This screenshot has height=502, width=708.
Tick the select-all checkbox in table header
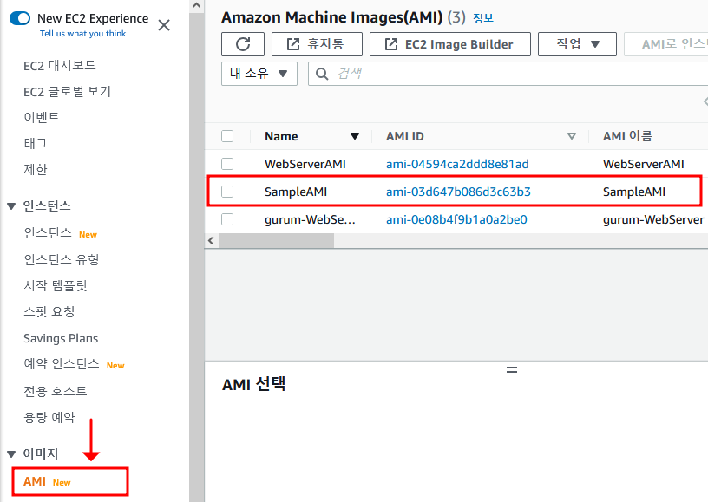[227, 136]
